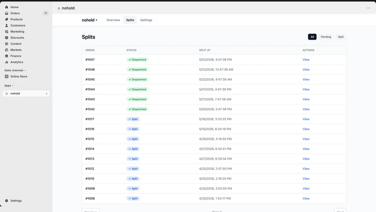The height and width of the screenshot is (212, 376).
Task: Open Customers via its person icon
Action: tap(7, 25)
